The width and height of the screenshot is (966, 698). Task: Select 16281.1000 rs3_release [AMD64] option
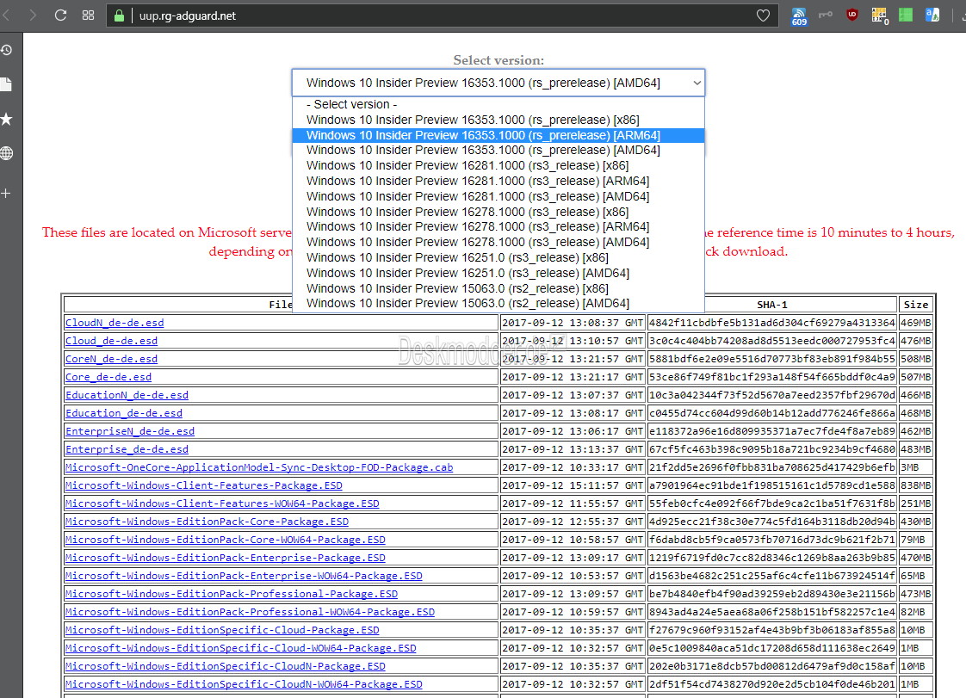click(498, 196)
